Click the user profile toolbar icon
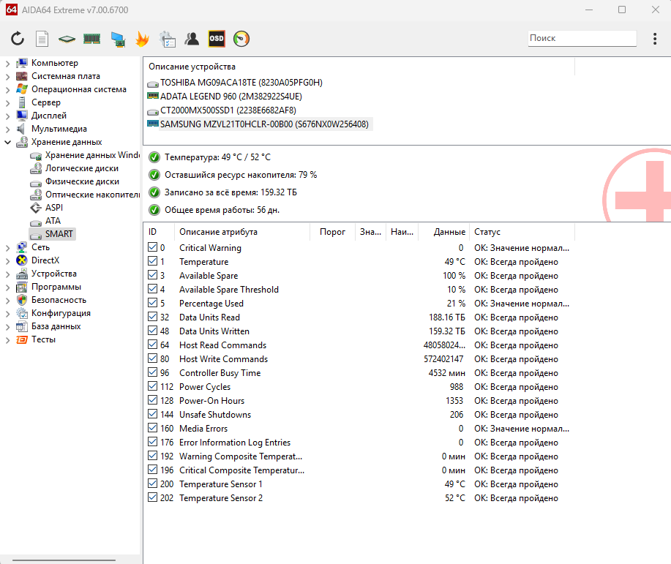Image resolution: width=671 pixels, height=564 pixels. tap(192, 39)
